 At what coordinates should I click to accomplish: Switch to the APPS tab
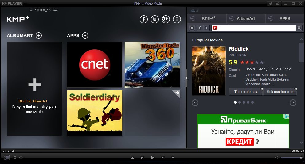coord(285,18)
